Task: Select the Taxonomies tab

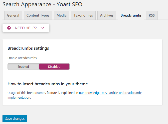Action: coord(83,15)
